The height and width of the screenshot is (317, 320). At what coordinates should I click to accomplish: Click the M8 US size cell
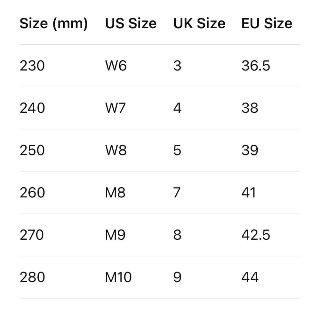tap(115, 193)
